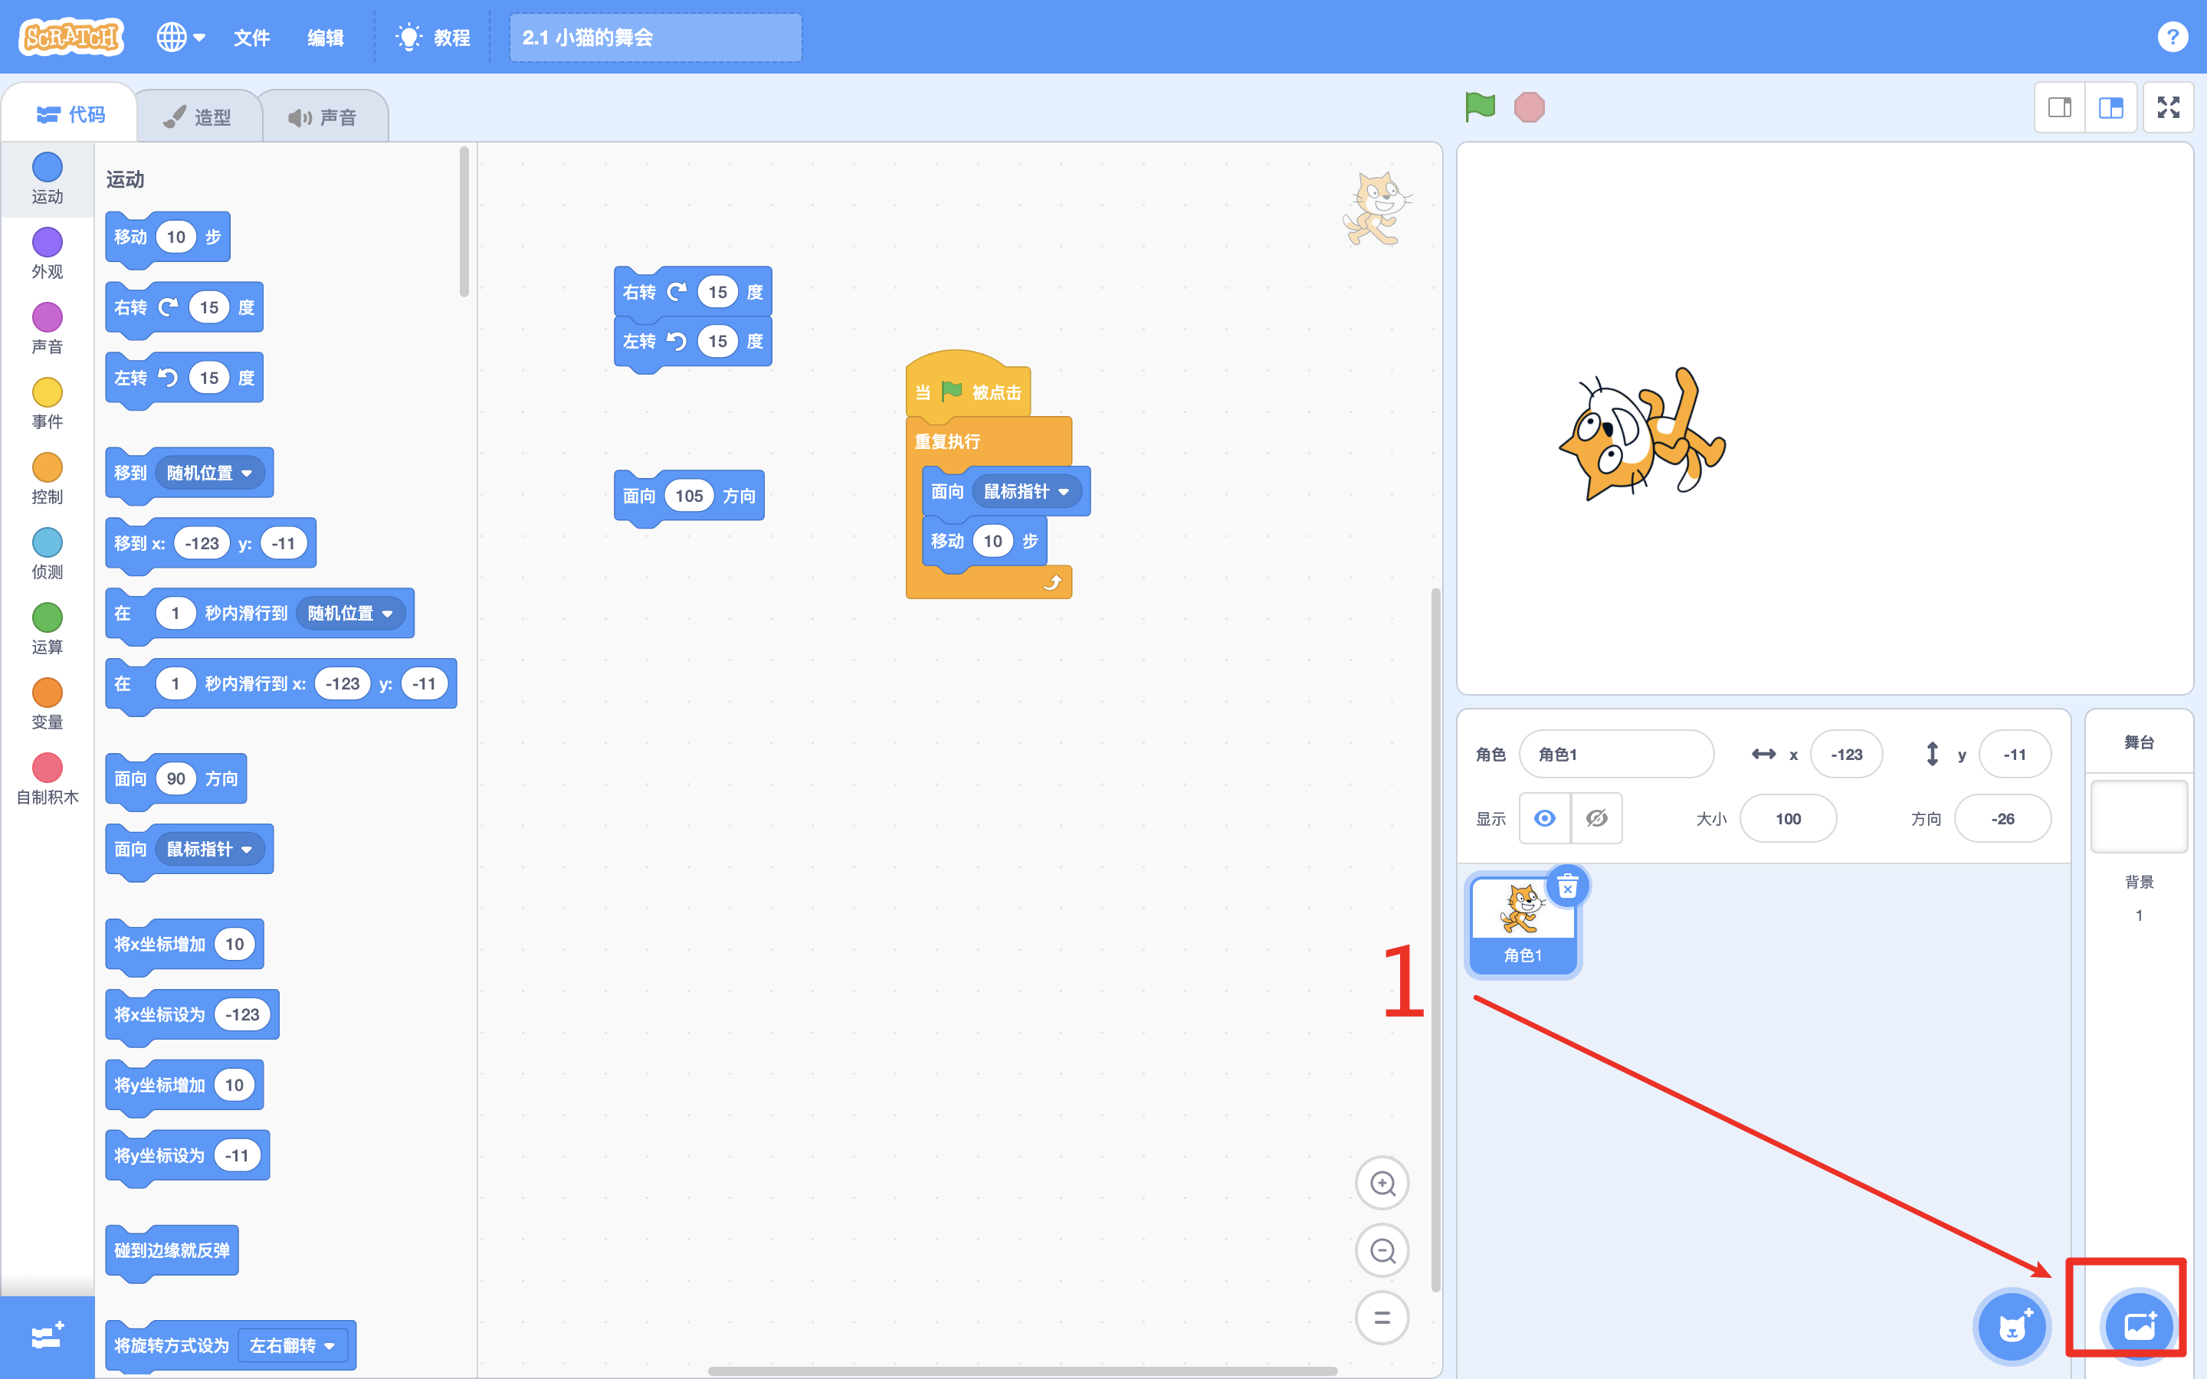Click the 碰到边缘就反弹 block
This screenshot has width=2207, height=1379.
pyautogui.click(x=172, y=1250)
